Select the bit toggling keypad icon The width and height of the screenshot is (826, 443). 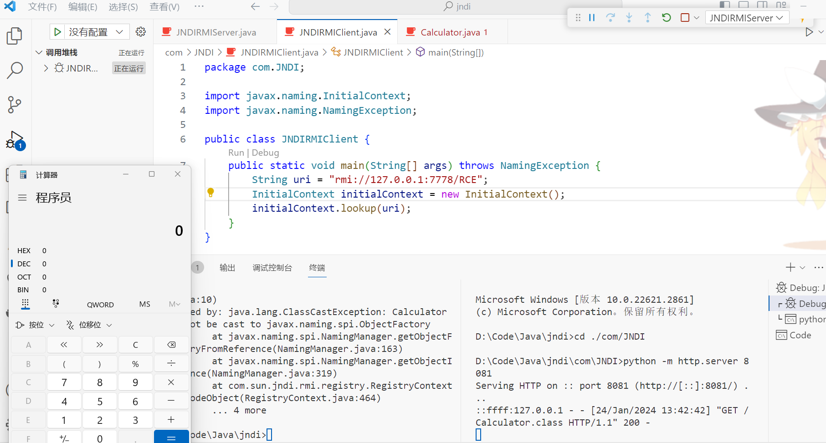pyautogui.click(x=56, y=304)
